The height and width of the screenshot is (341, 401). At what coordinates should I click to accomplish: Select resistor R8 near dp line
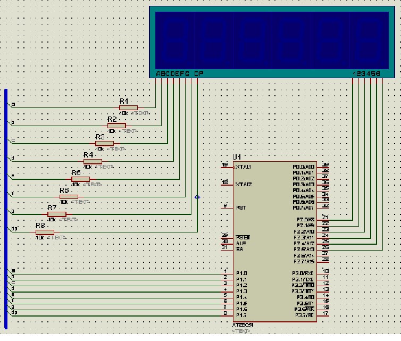pyautogui.click(x=45, y=232)
